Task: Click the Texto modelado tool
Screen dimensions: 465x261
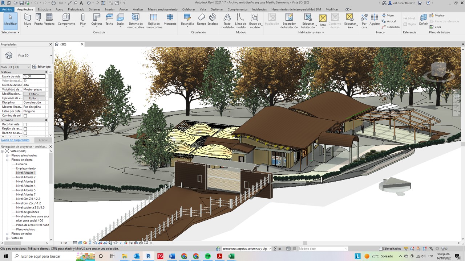Action: click(x=227, y=21)
